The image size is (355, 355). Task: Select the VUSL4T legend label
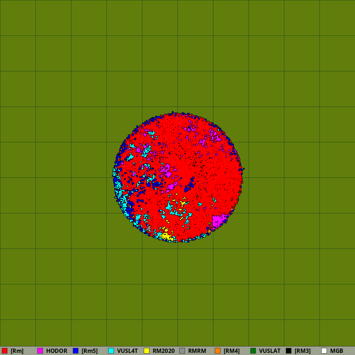pos(127,351)
